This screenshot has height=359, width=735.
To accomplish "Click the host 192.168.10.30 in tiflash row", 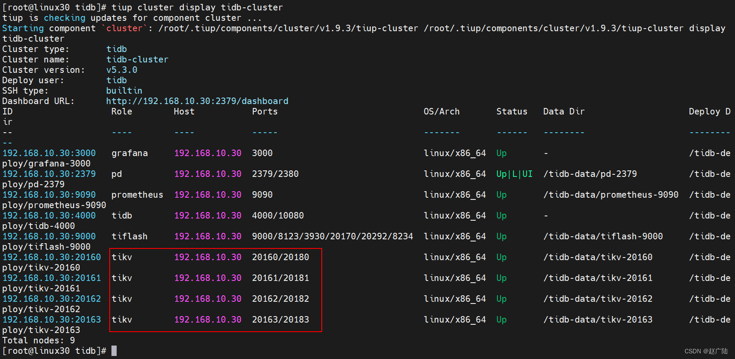I will 208,236.
